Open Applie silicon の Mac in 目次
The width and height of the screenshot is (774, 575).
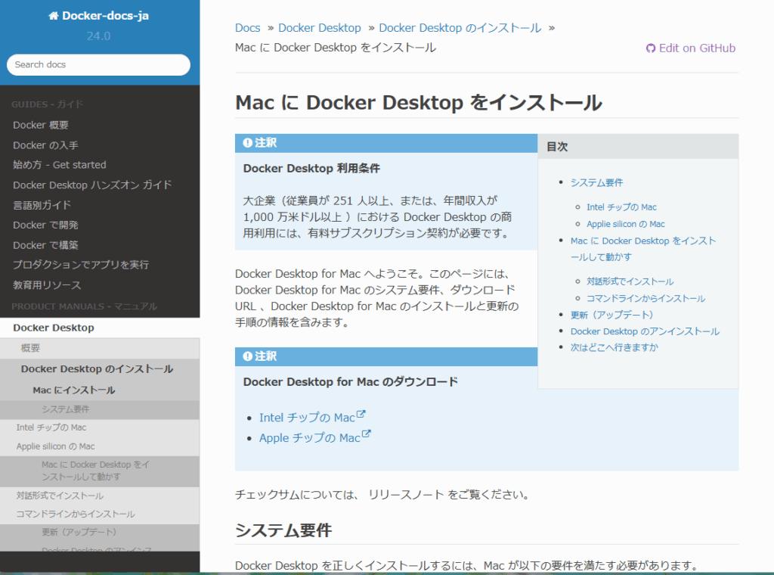pos(625,224)
